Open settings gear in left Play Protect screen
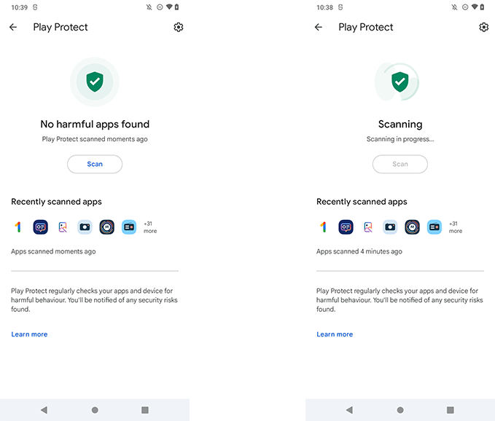495x421 pixels. coord(179,27)
